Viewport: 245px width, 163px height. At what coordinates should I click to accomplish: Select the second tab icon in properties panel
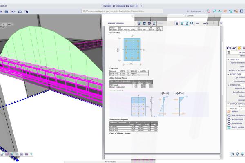pyautogui.click(x=234, y=48)
